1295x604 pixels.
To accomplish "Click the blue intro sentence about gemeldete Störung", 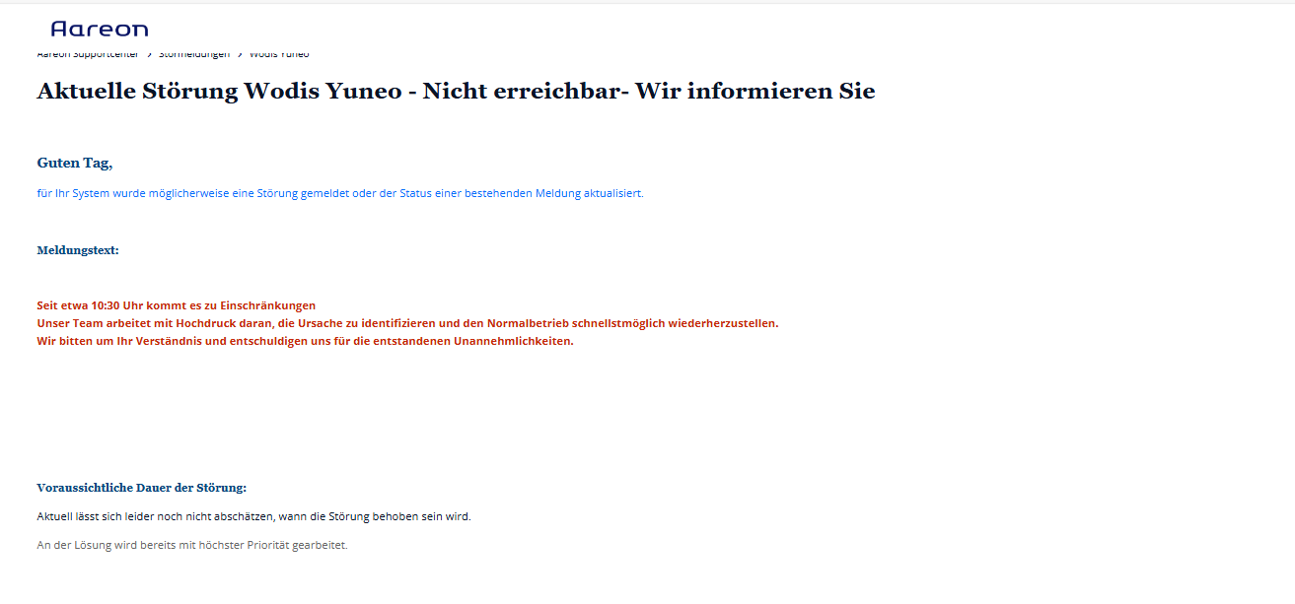I will (x=339, y=194).
